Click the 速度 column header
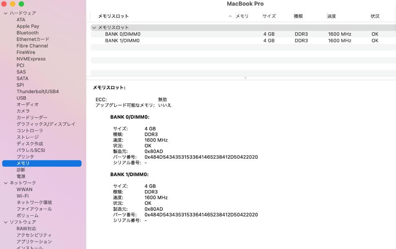This screenshot has width=396, height=249. [331, 16]
